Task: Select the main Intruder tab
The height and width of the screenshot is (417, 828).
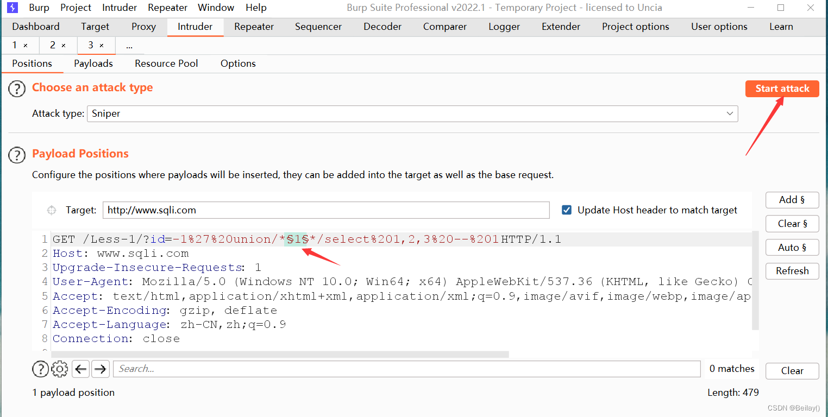Action: click(x=195, y=27)
